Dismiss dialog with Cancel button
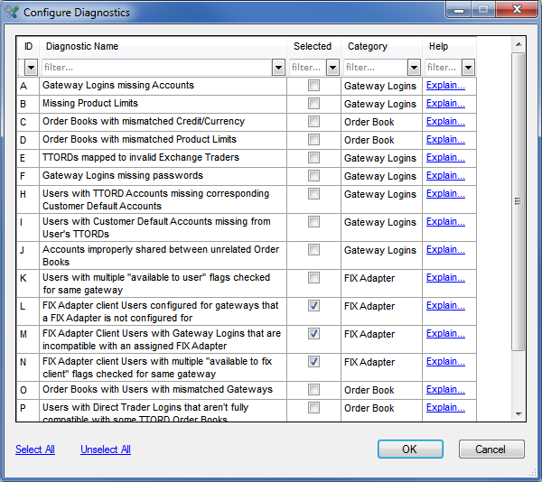Image resolution: width=542 pixels, height=482 pixels. coord(491,450)
